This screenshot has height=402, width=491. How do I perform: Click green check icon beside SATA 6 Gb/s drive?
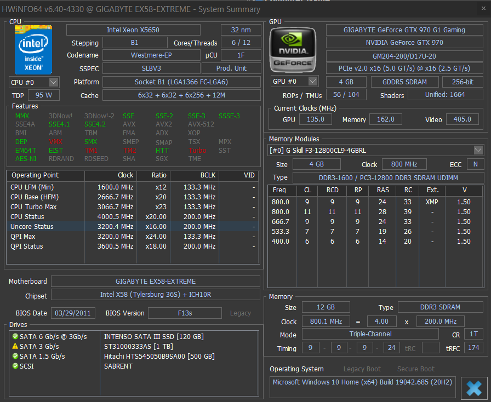15,337
